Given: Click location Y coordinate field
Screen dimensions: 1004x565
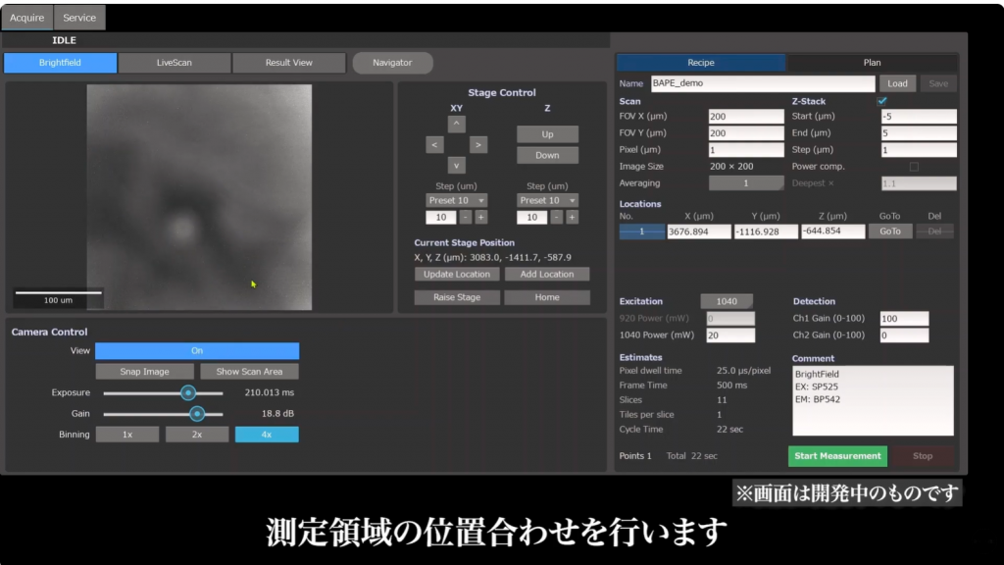Looking at the screenshot, I should (x=766, y=231).
